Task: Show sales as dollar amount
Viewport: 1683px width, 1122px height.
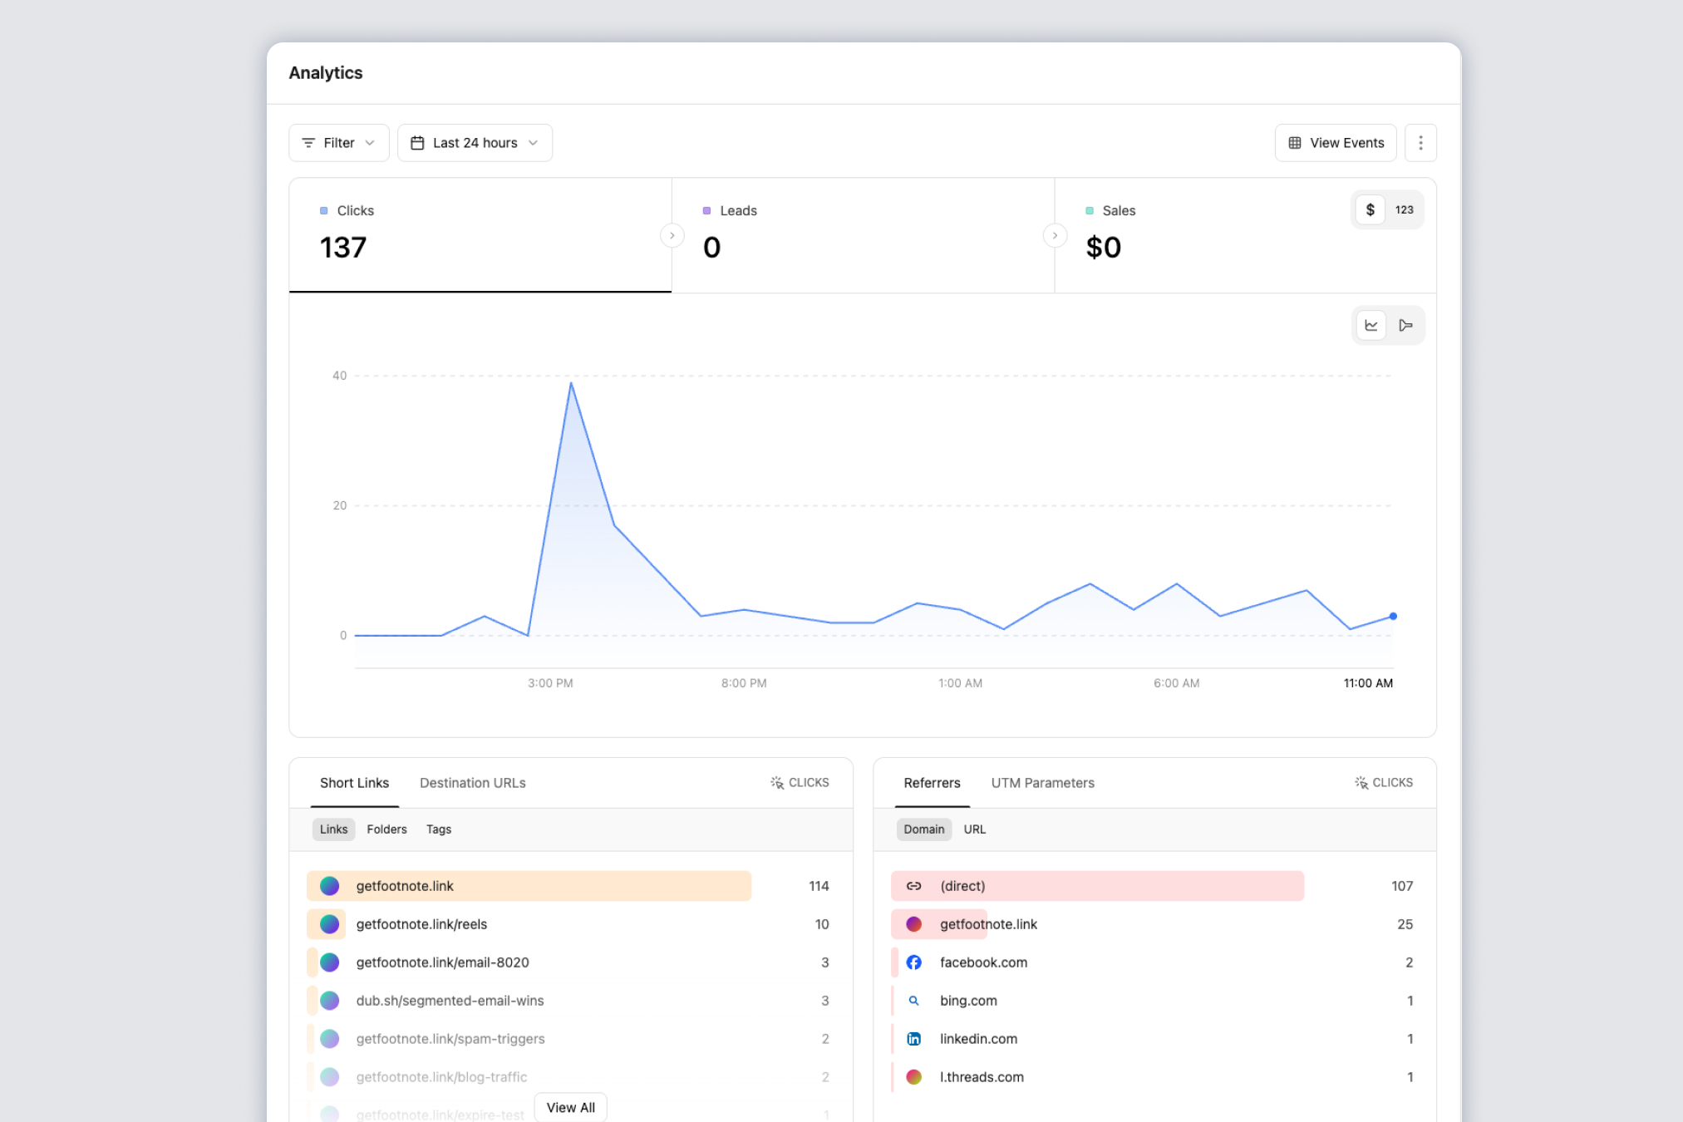Action: pyautogui.click(x=1371, y=209)
